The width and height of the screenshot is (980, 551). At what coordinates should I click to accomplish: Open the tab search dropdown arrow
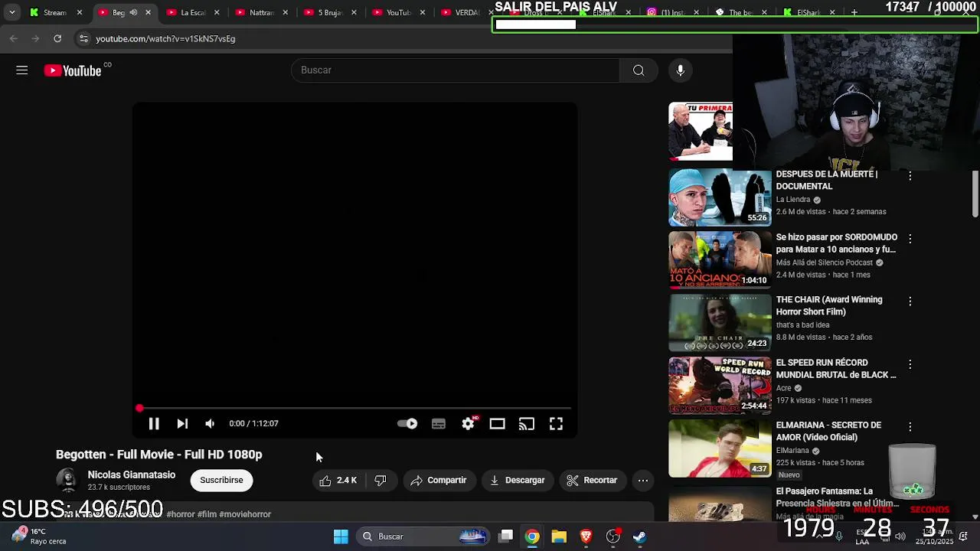(x=11, y=12)
